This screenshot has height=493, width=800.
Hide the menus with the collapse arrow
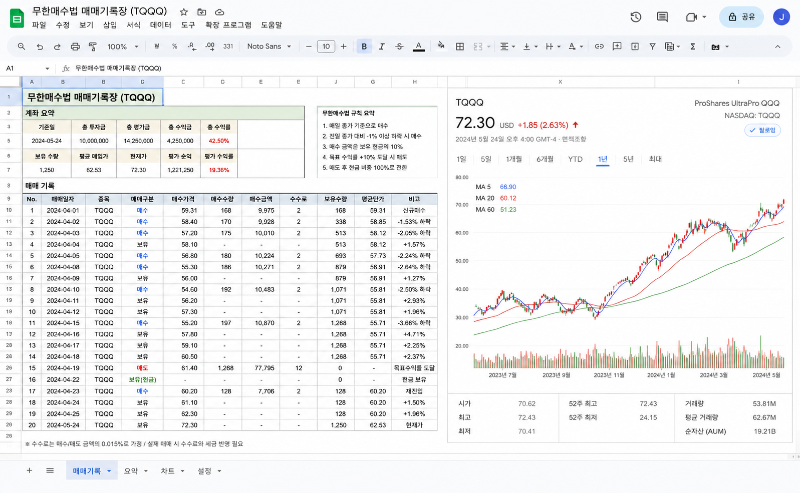(777, 47)
